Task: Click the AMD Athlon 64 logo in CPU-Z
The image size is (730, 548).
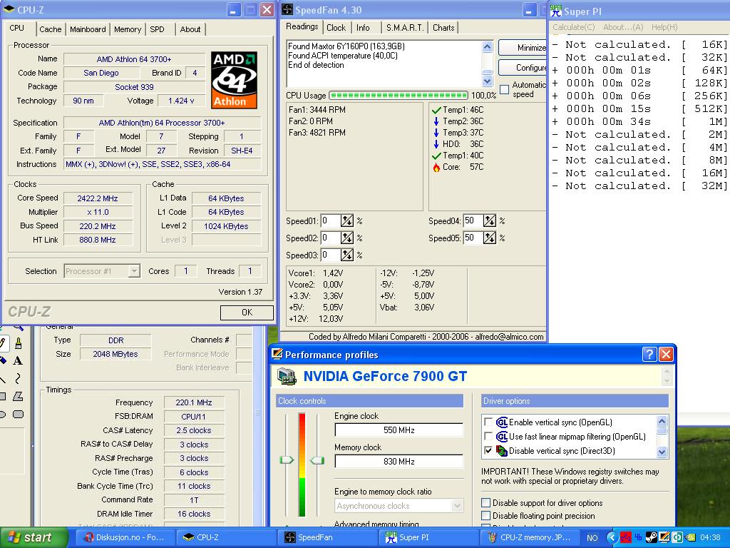Action: point(234,80)
